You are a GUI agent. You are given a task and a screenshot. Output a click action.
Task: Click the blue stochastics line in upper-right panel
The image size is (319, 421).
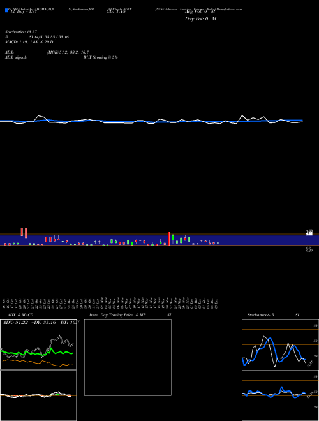click(x=274, y=351)
